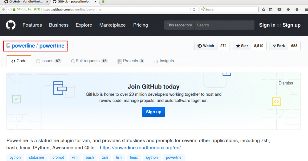The image size is (308, 161).
Task: Open Firefox downloads arrow icon
Action: coord(288,9)
